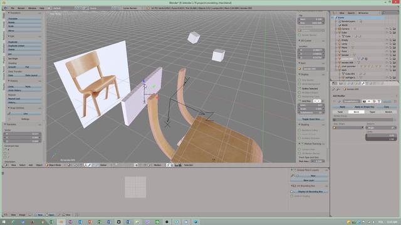Image resolution: width=401 pixels, height=225 pixels.
Task: Click the 3D Cursor X location field
Action: pyautogui.click(x=311, y=50)
